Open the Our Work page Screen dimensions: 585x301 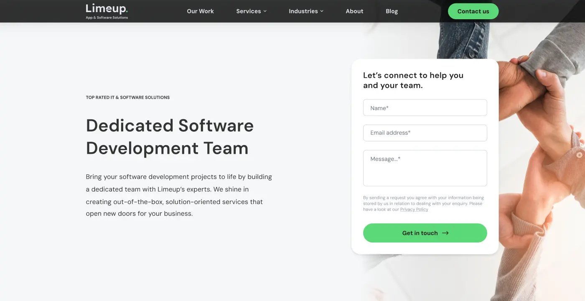200,11
